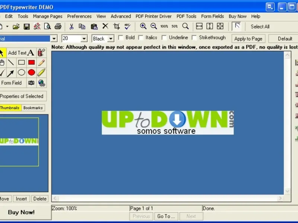Open the font size 20 dropdown
298x223 pixels.
coord(84,39)
